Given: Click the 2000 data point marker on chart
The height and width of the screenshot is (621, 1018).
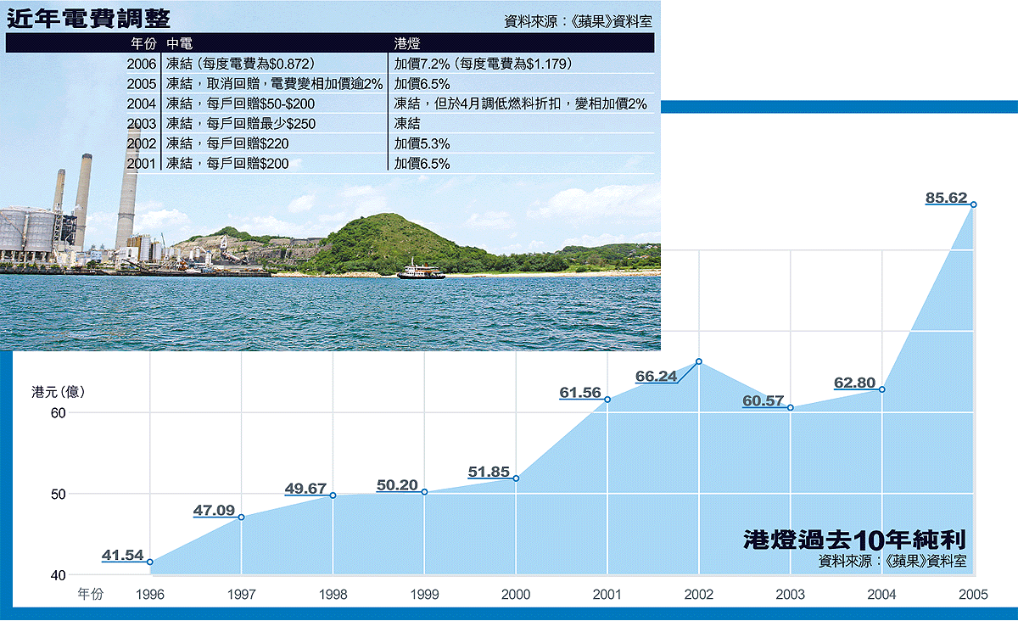Looking at the screenshot, I should coord(516,478).
